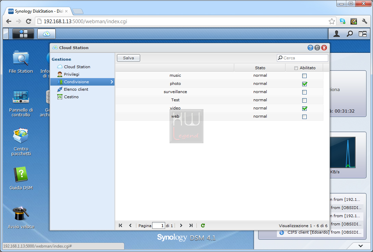
Task: Select Condivisione in sidebar
Action: pyautogui.click(x=82, y=82)
